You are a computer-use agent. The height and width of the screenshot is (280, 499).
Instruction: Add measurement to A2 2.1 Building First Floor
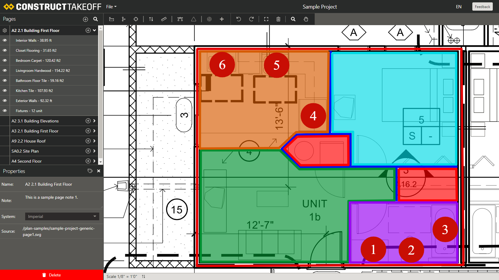(88, 30)
